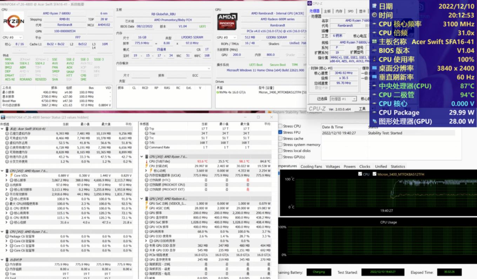Image resolution: width=477 pixels, height=279 pixels.
Task: Click the lightning icon beside GPU ASIC 功耗
Action: [x=146, y=208]
